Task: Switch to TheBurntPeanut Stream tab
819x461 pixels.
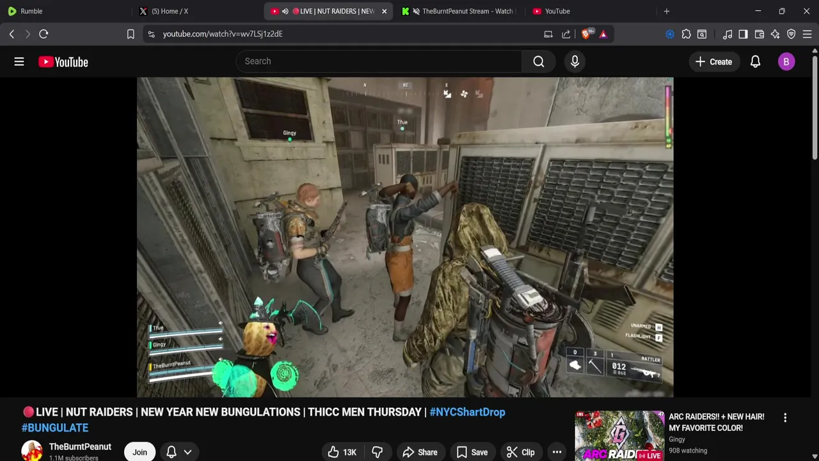Action: click(x=459, y=11)
